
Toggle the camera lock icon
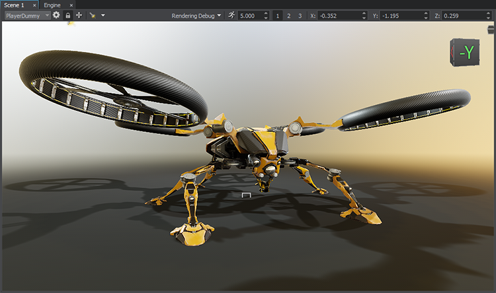(67, 15)
